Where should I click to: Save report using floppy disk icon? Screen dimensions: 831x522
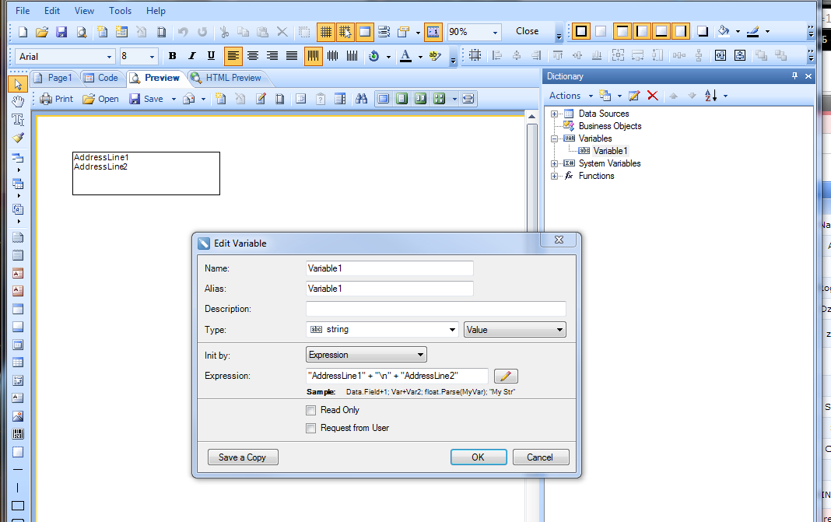[61, 32]
